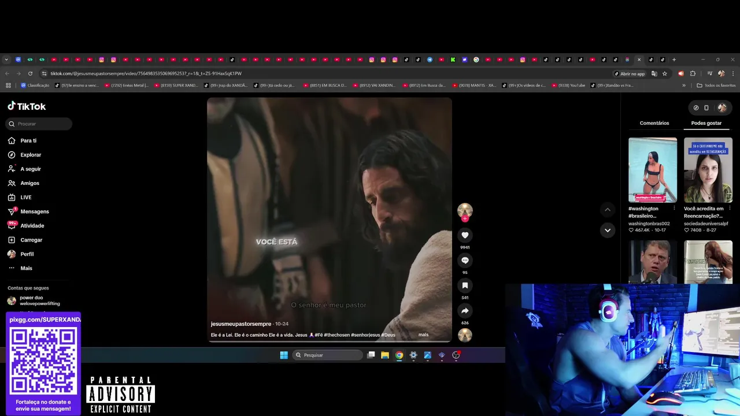Go to next video with down chevron
740x416 pixels.
point(607,230)
